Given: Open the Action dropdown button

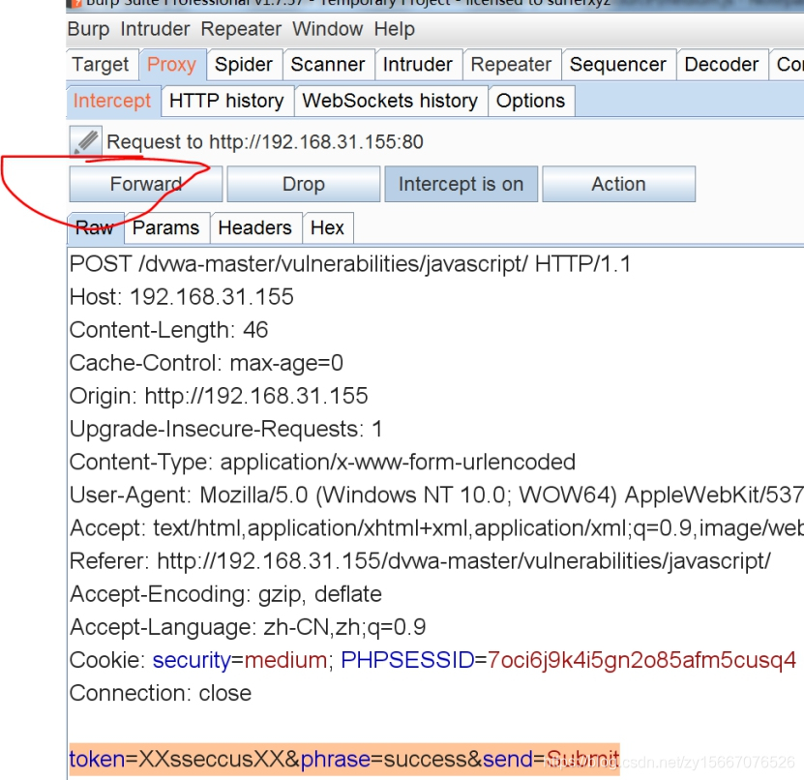Looking at the screenshot, I should [x=619, y=184].
